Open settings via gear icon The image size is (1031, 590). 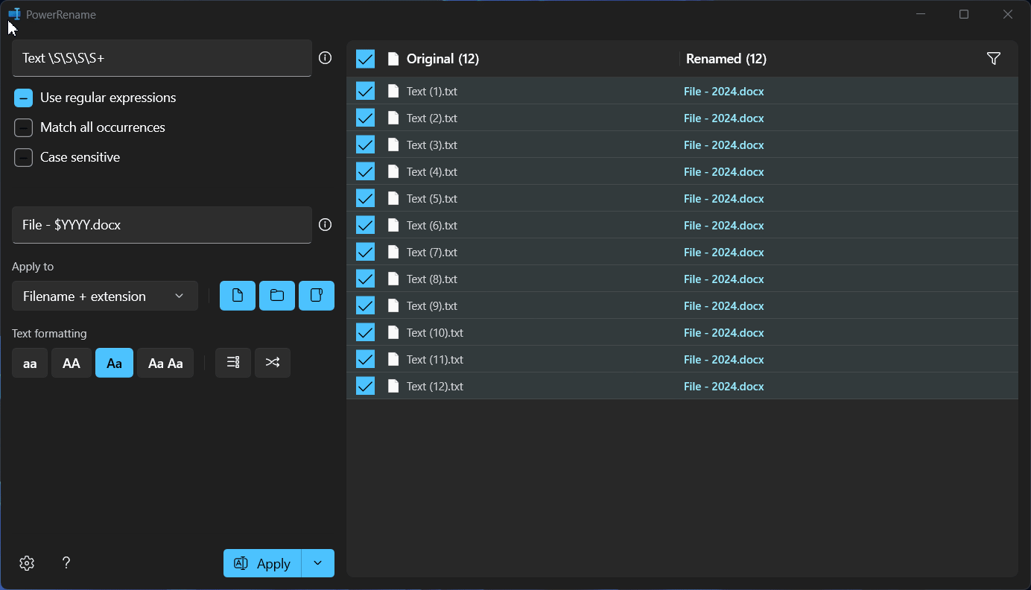pyautogui.click(x=27, y=563)
